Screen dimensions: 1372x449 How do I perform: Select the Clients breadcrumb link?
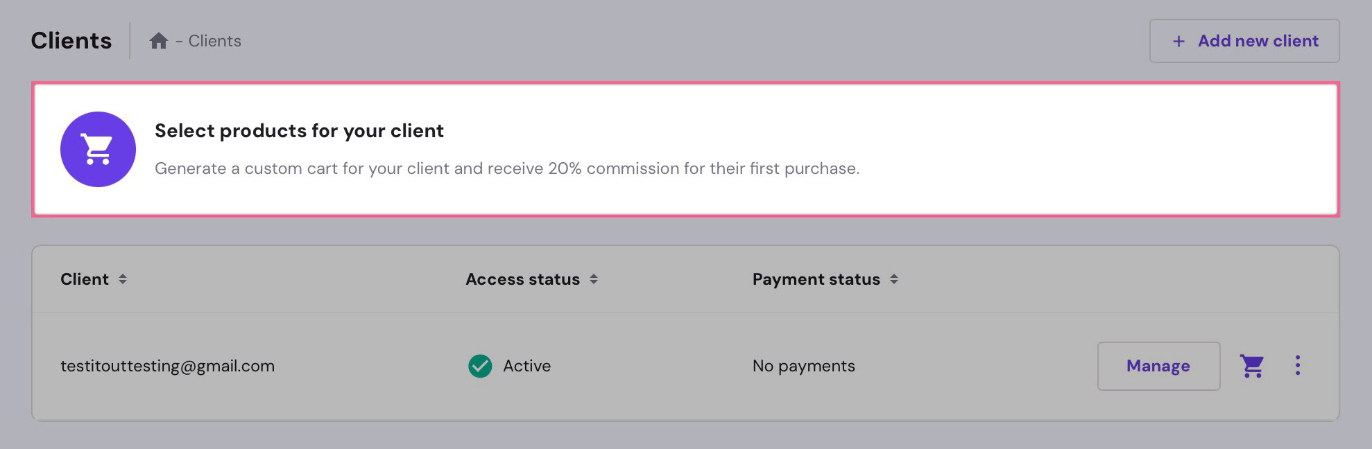click(215, 41)
